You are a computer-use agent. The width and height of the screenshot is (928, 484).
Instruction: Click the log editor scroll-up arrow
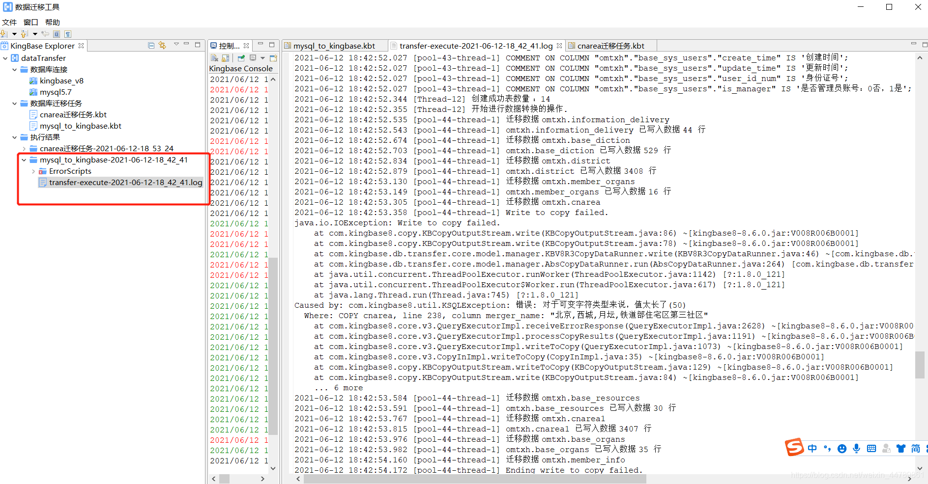pyautogui.click(x=920, y=58)
